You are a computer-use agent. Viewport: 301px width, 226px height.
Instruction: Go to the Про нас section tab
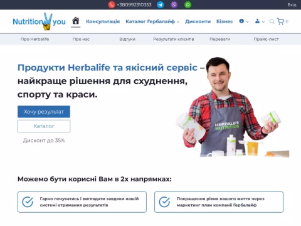(81, 39)
